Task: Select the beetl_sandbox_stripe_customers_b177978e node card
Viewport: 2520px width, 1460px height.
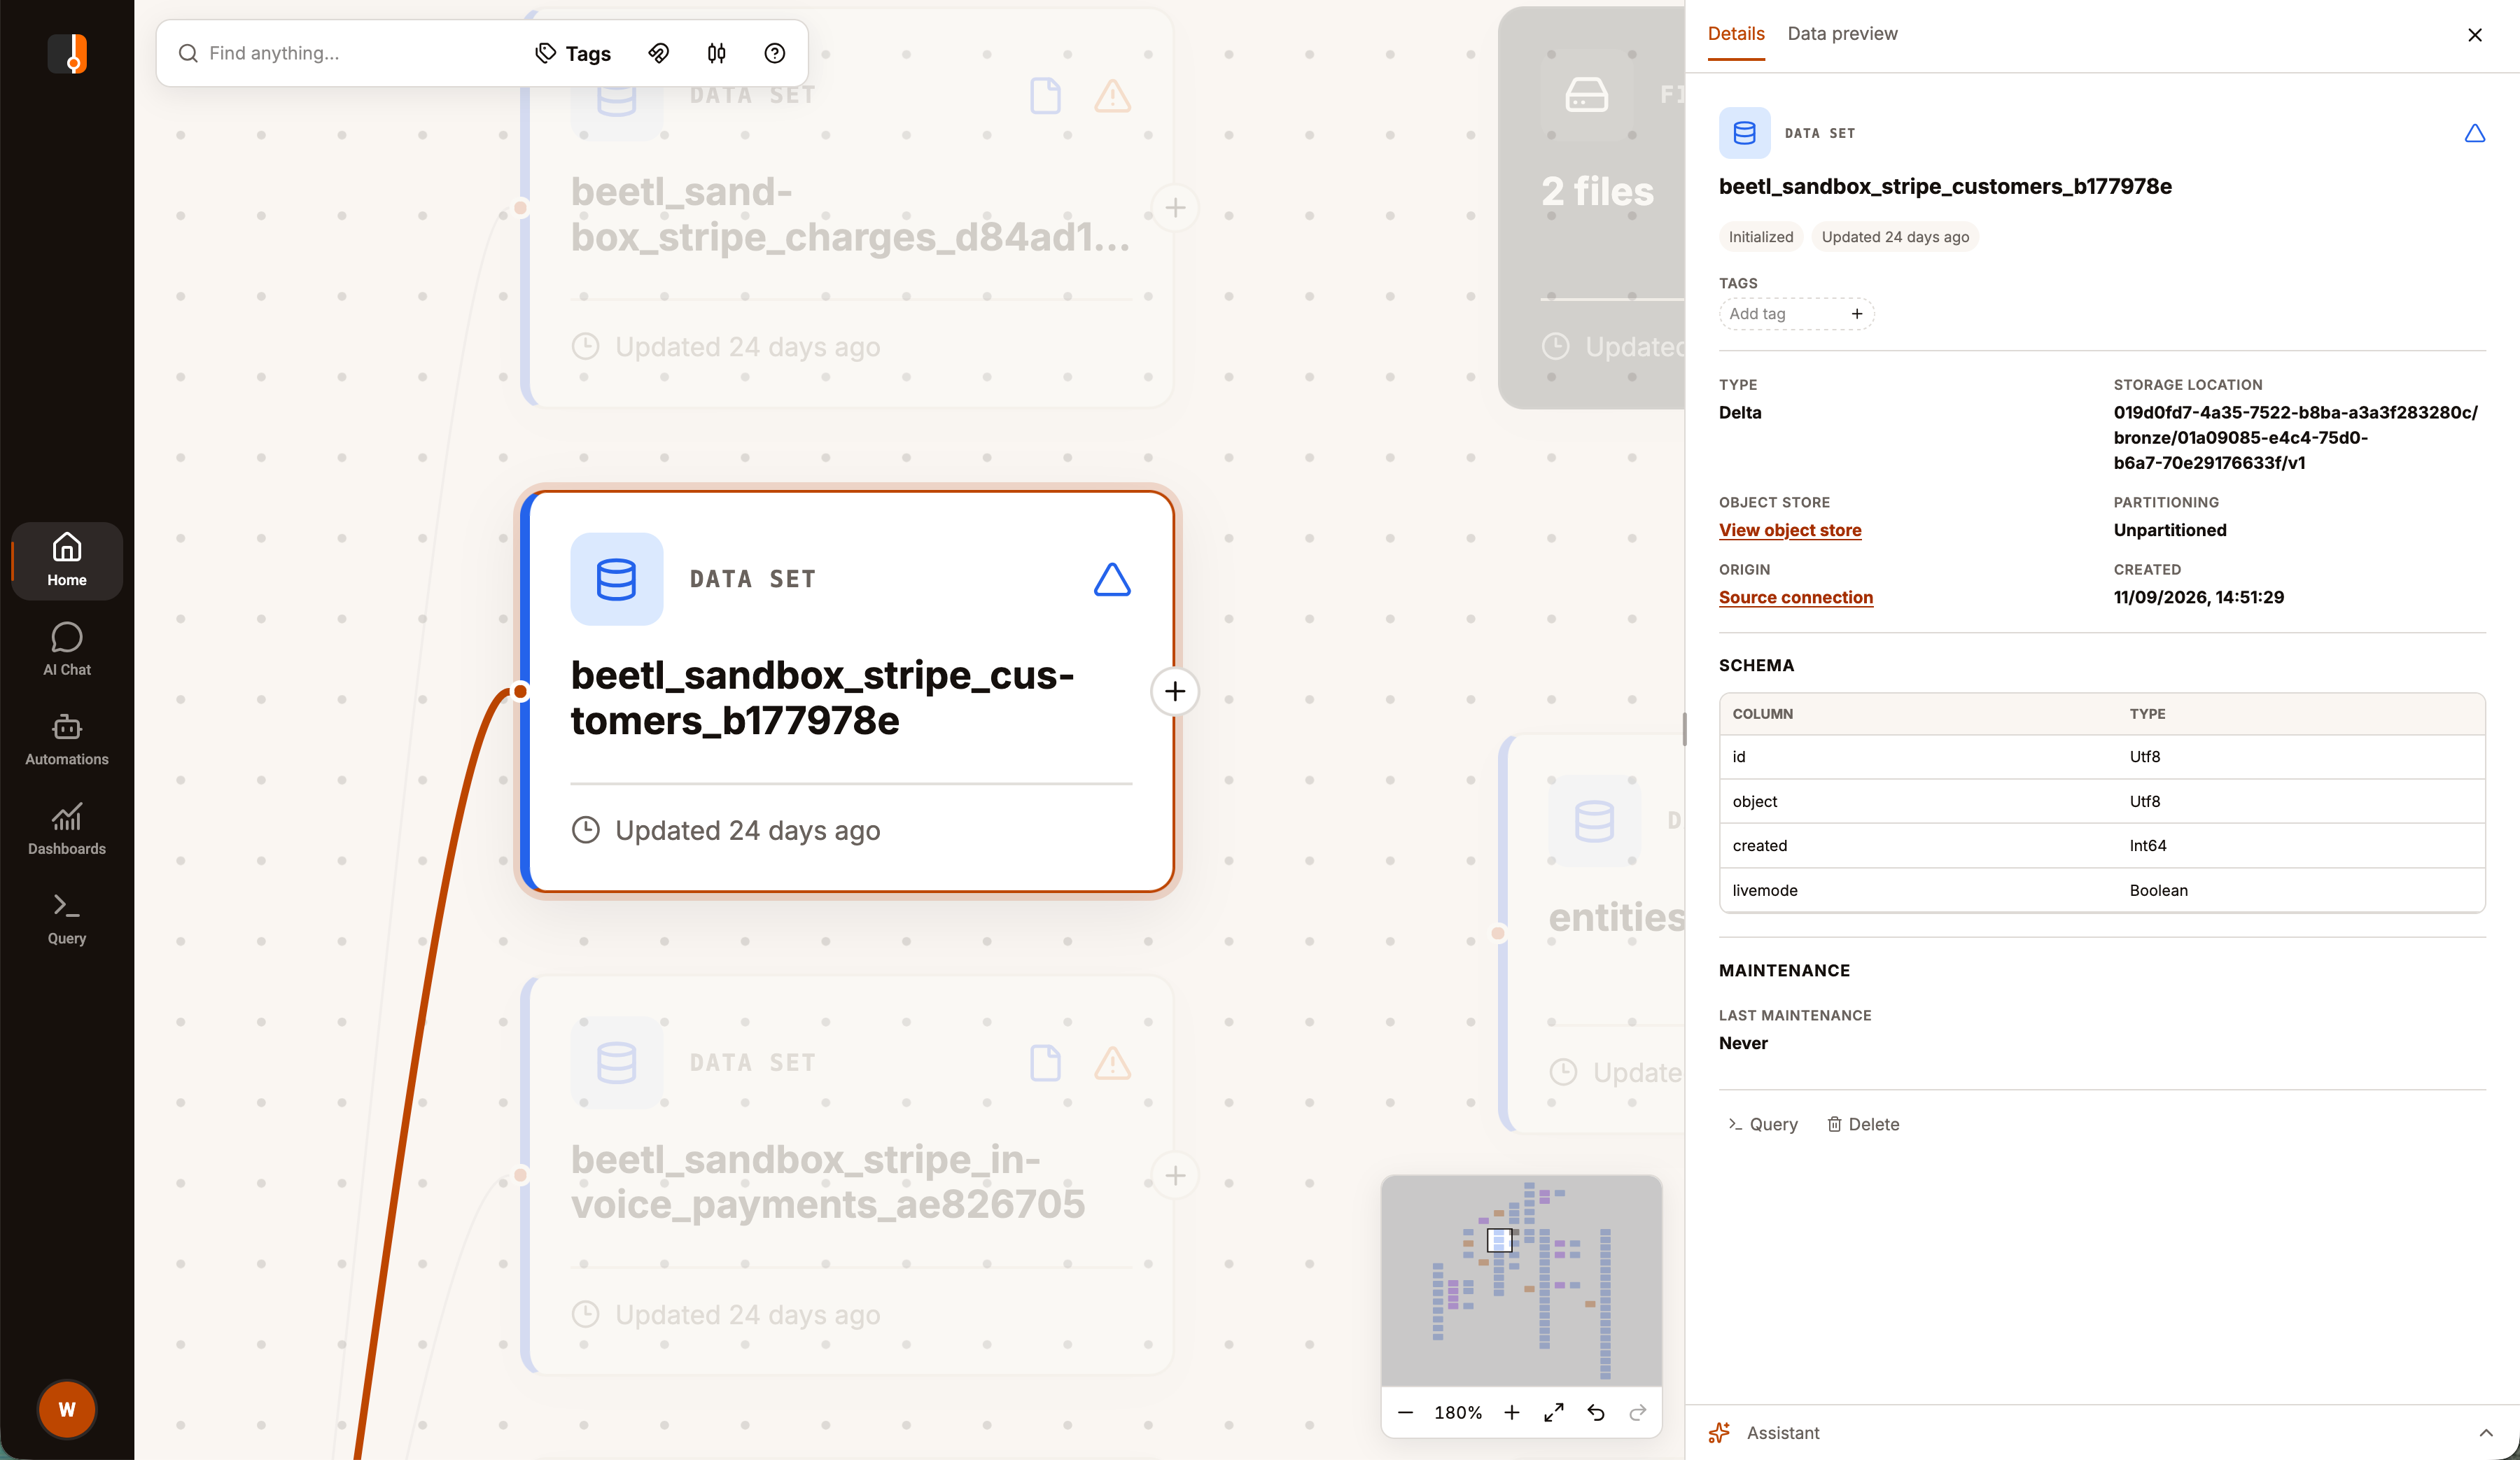Action: (x=848, y=692)
